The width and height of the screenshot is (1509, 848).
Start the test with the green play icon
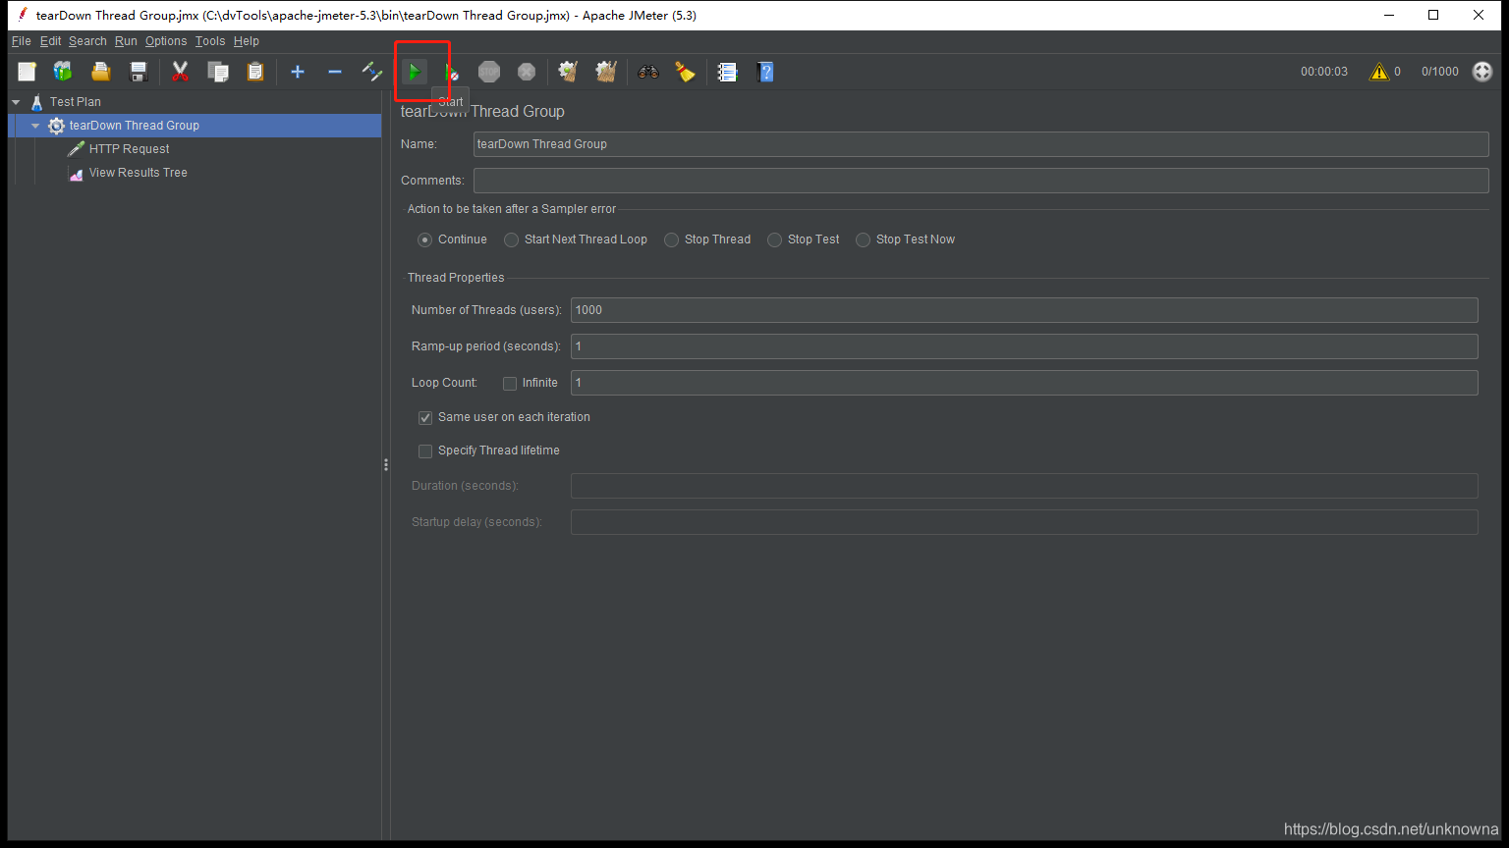coord(415,72)
